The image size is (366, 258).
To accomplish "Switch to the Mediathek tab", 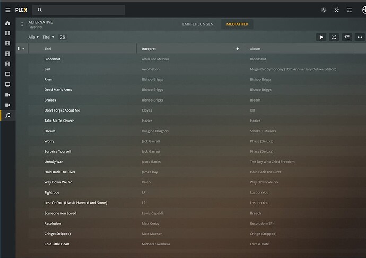I will [x=237, y=24].
